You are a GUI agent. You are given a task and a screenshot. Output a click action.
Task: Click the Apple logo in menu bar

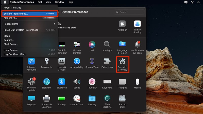[5, 2]
